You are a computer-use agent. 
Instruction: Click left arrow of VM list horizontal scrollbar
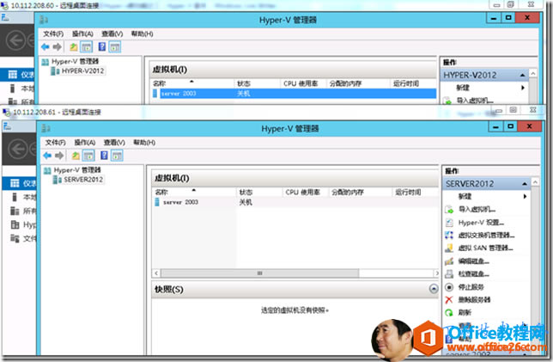point(156,273)
